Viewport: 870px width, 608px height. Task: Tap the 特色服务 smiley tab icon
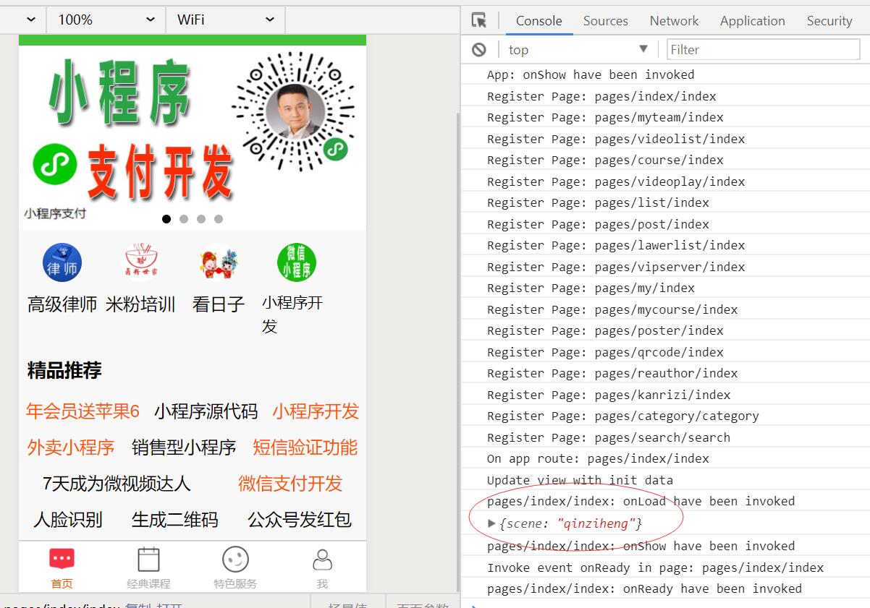235,560
